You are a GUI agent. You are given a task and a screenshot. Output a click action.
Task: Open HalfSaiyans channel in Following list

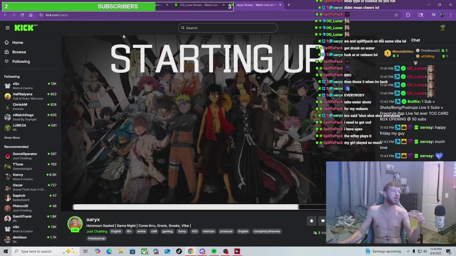point(30,96)
